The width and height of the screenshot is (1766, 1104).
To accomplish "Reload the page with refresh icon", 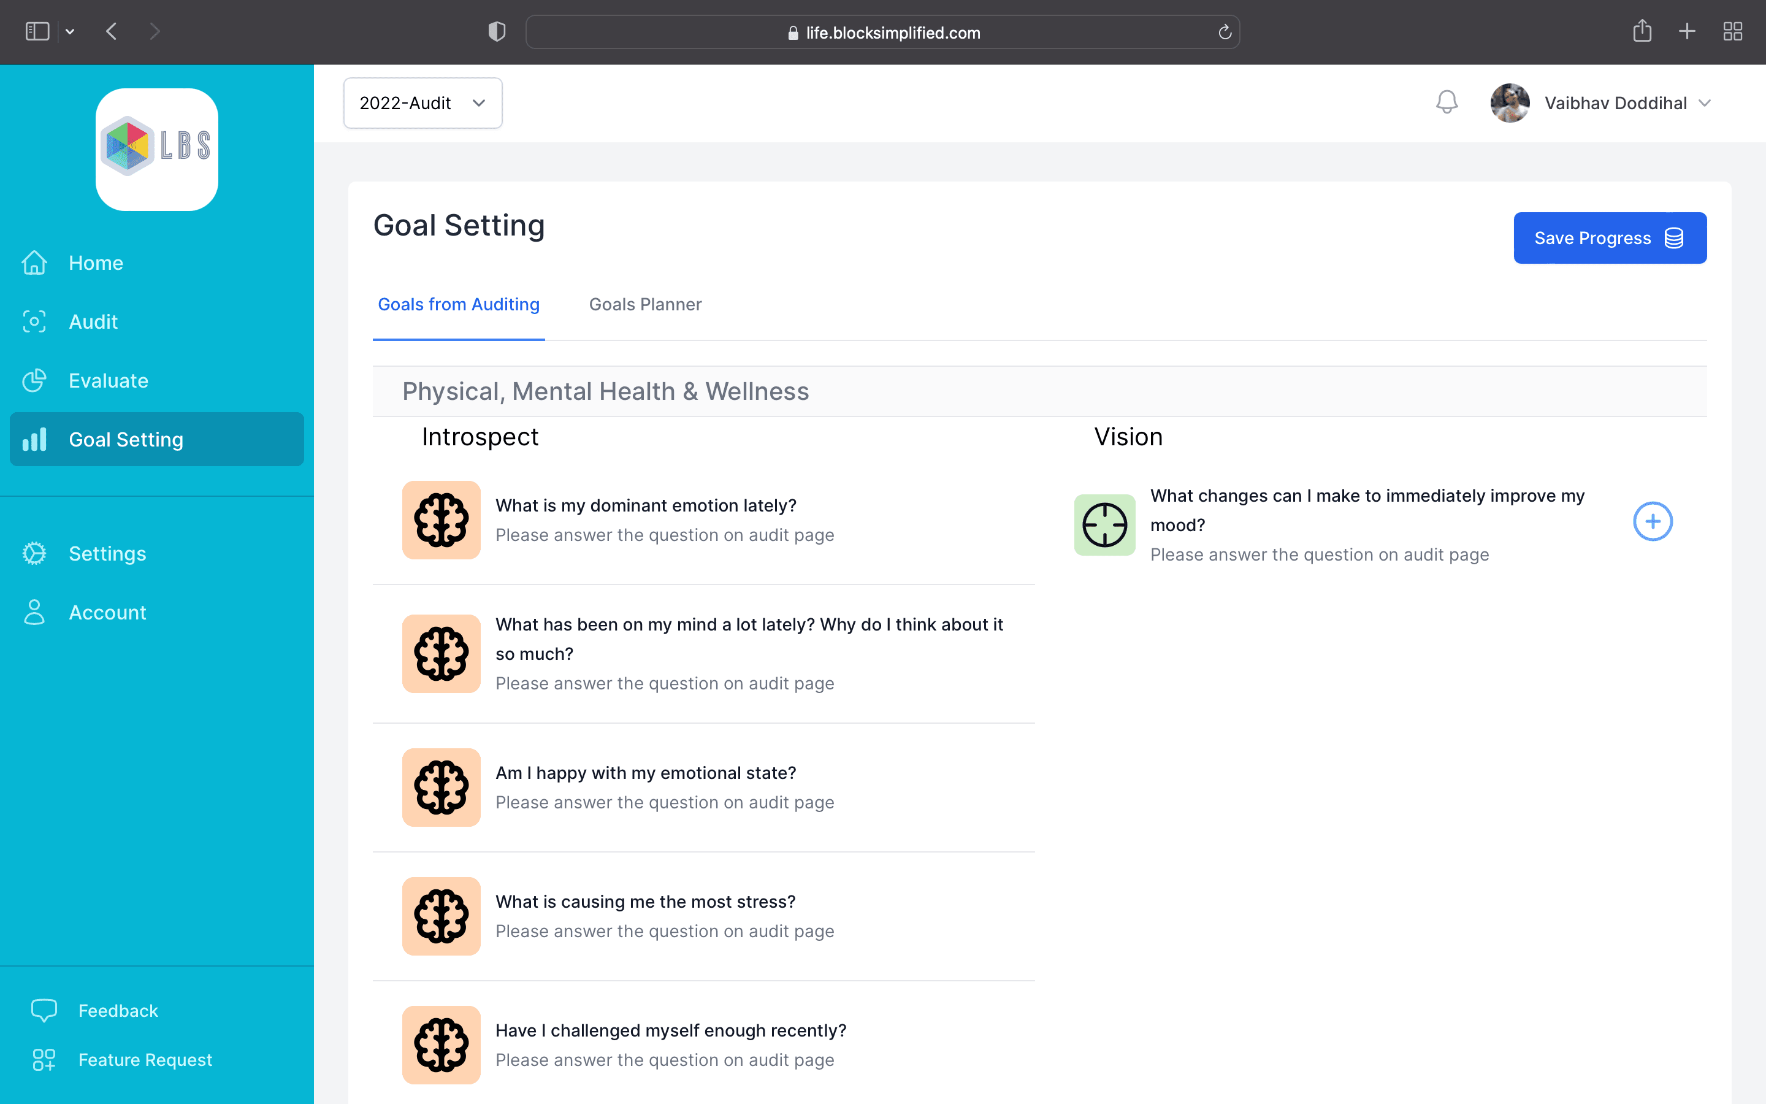I will [1225, 32].
